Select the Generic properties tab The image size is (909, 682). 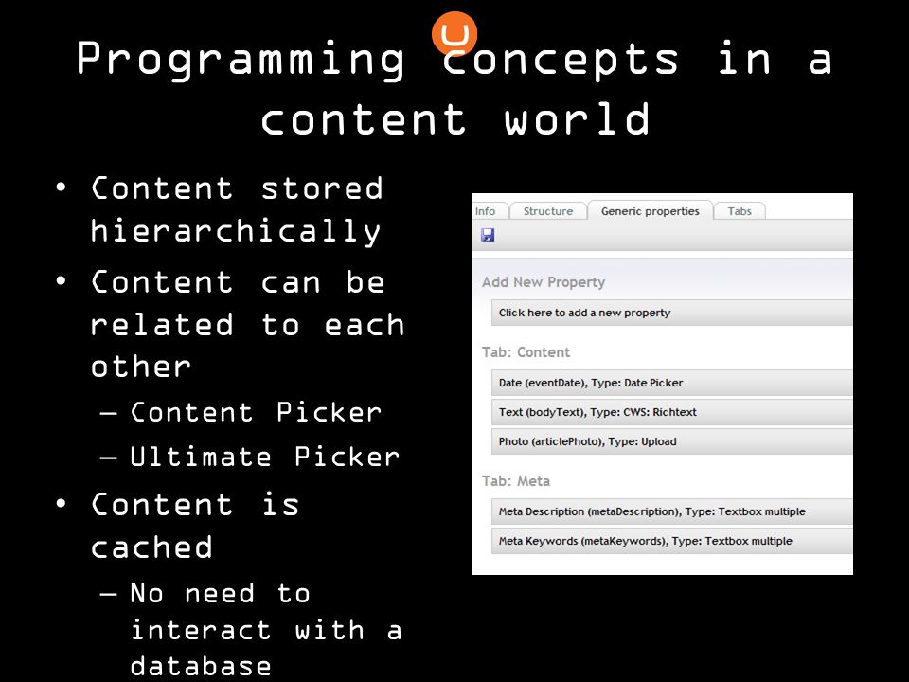[x=650, y=211]
